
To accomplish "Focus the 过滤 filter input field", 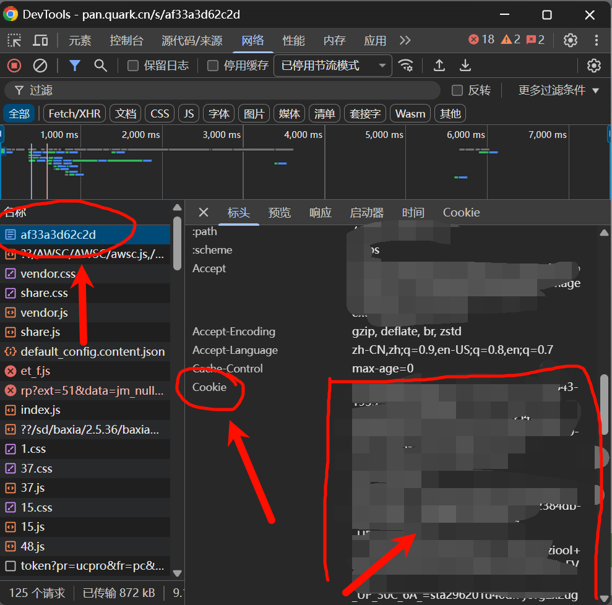I will [223, 90].
